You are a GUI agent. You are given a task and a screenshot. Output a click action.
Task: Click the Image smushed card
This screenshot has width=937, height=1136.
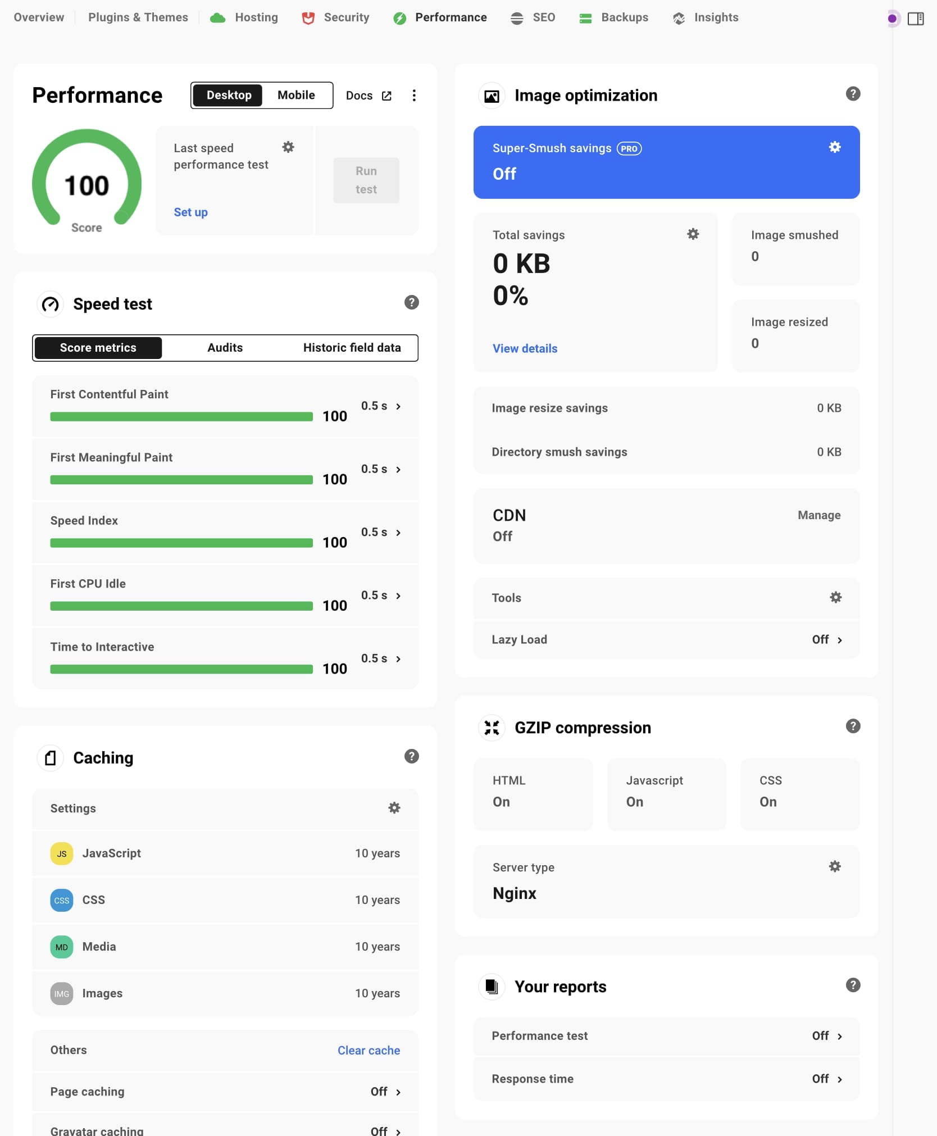[795, 249]
